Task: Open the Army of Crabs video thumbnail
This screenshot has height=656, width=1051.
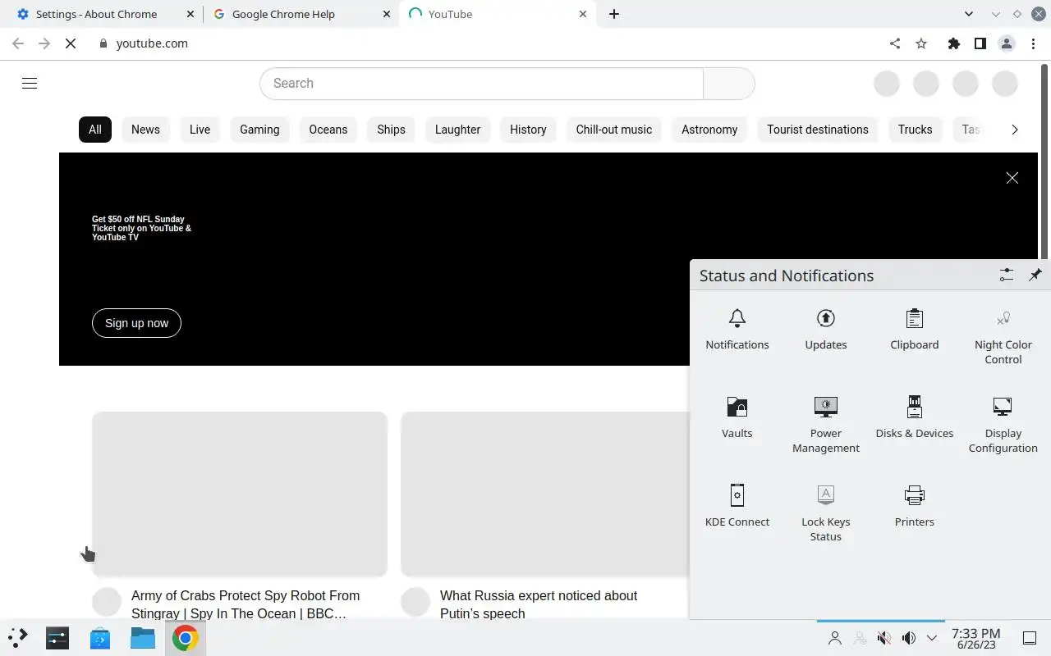Action: [x=240, y=494]
